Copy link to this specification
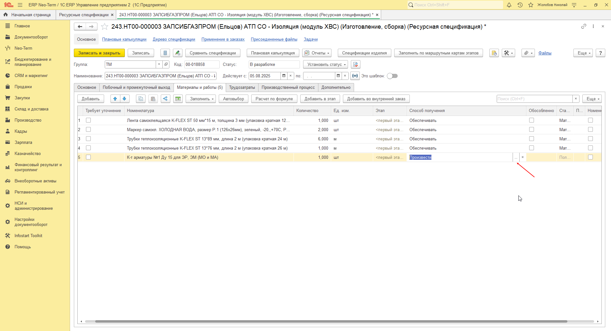611x331 pixels. 584,26
